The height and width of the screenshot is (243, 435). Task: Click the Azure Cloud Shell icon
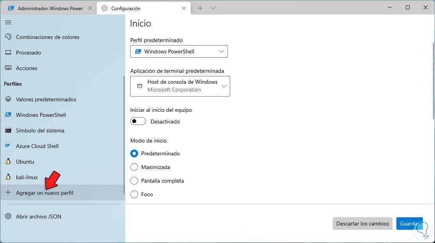[8, 146]
